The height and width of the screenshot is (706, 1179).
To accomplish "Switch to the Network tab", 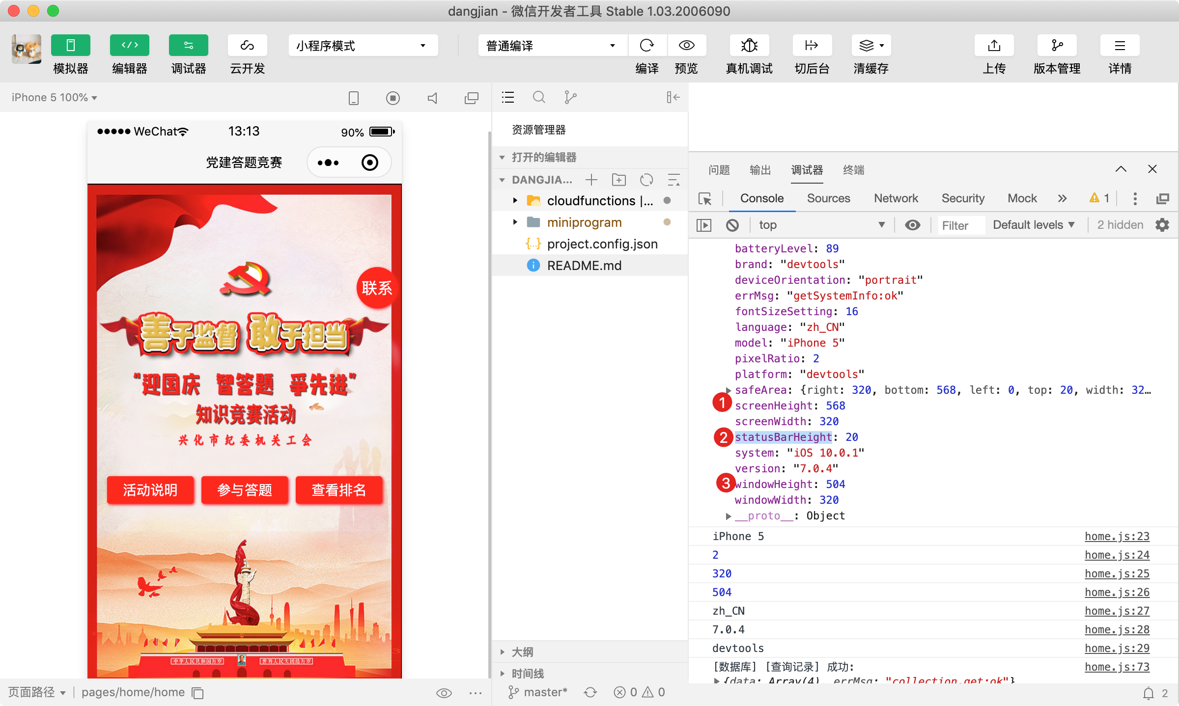I will point(896,198).
